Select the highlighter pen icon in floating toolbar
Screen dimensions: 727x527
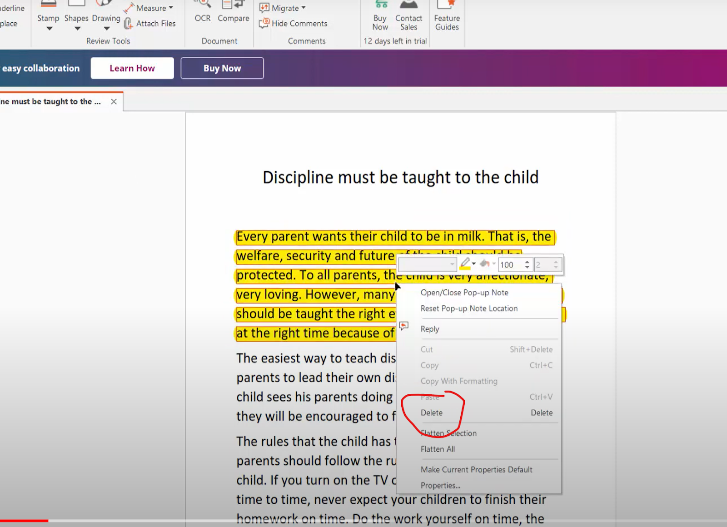pyautogui.click(x=465, y=264)
